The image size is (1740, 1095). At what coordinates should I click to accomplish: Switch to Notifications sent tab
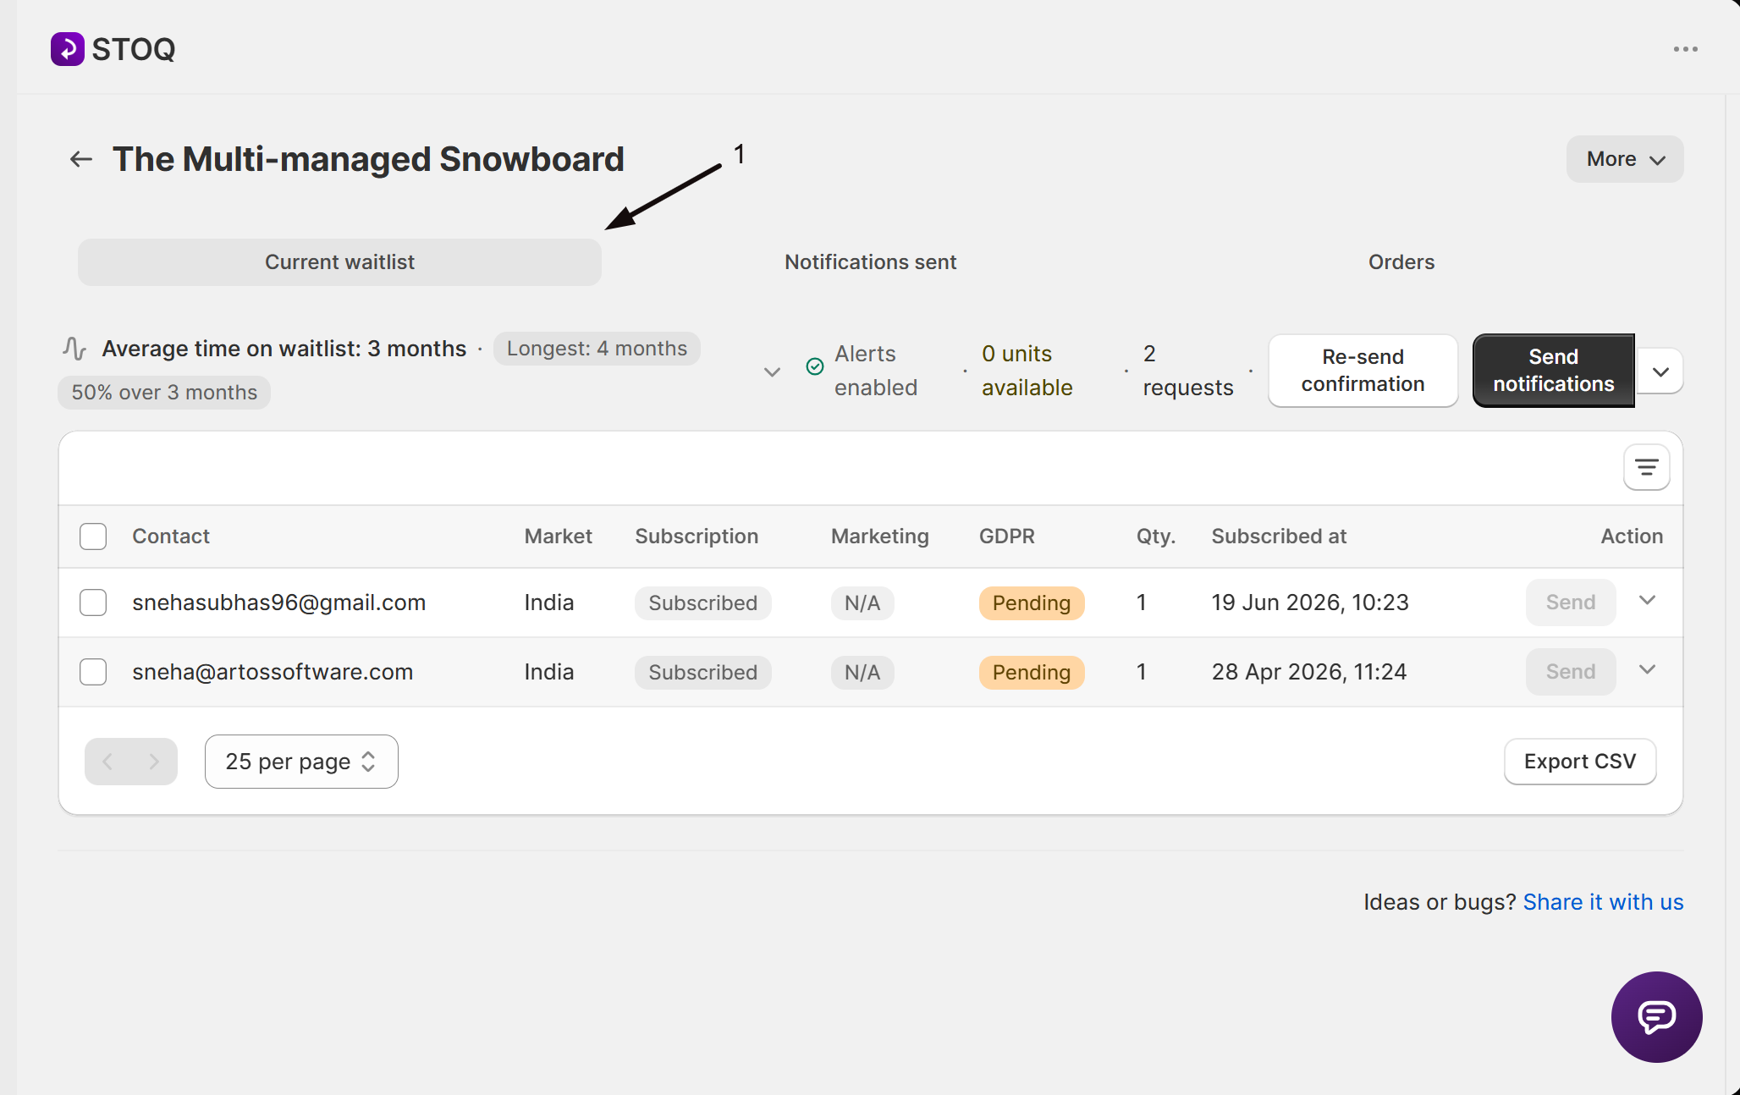(x=870, y=262)
